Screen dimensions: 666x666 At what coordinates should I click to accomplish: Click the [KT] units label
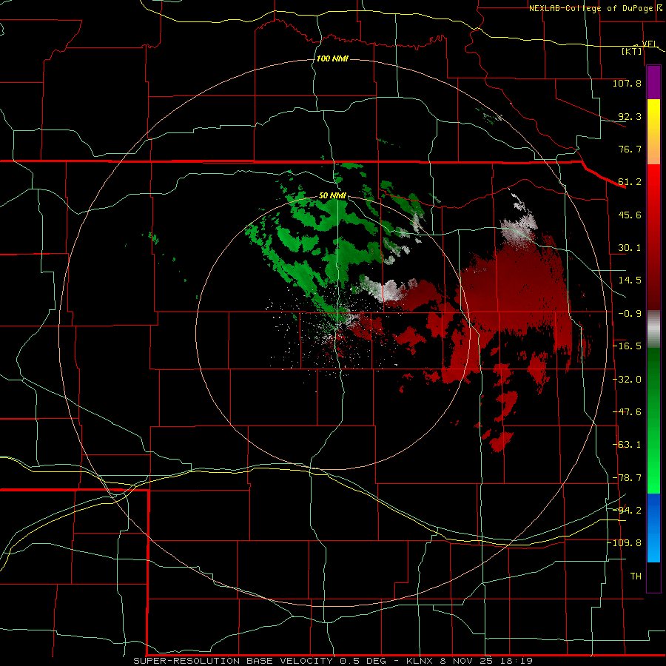[x=631, y=51]
